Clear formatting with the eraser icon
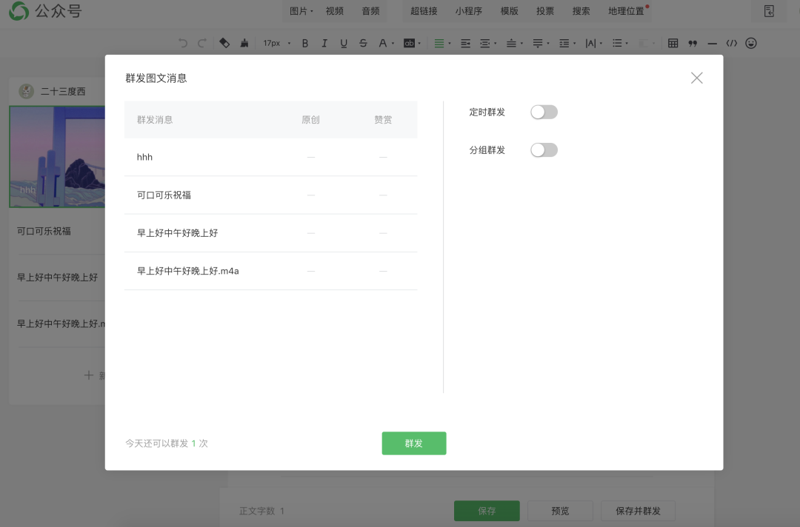The height and width of the screenshot is (527, 800). pyautogui.click(x=224, y=44)
